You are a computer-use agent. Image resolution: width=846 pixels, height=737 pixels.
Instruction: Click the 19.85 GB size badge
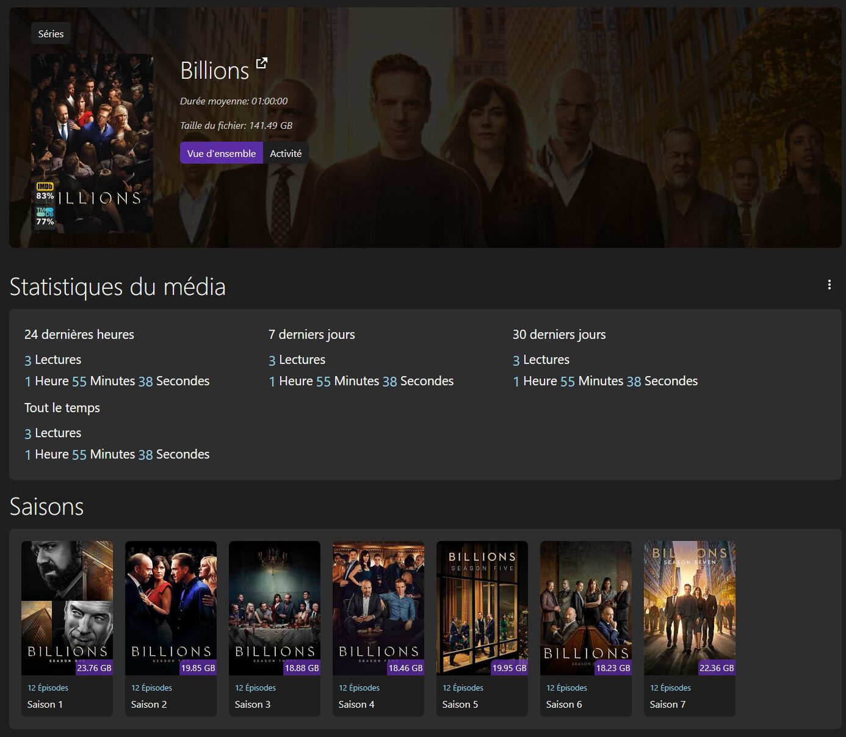pos(198,668)
